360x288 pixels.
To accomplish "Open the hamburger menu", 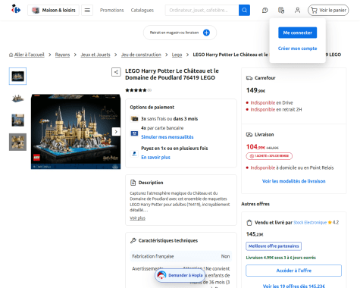I will point(87,10).
